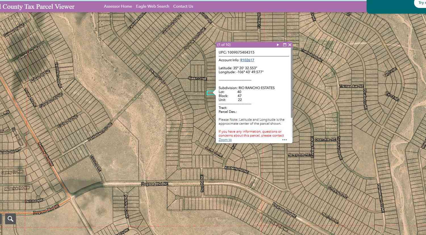The width and height of the screenshot is (426, 235).
Task: Go to next feature in popup
Action: pos(278,45)
